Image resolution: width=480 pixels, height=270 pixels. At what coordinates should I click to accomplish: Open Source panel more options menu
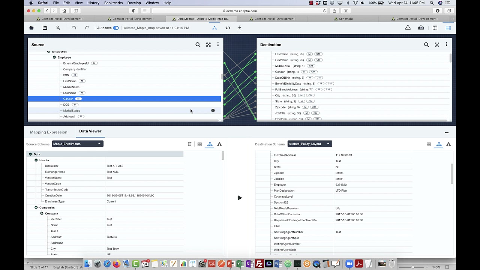[x=218, y=44]
